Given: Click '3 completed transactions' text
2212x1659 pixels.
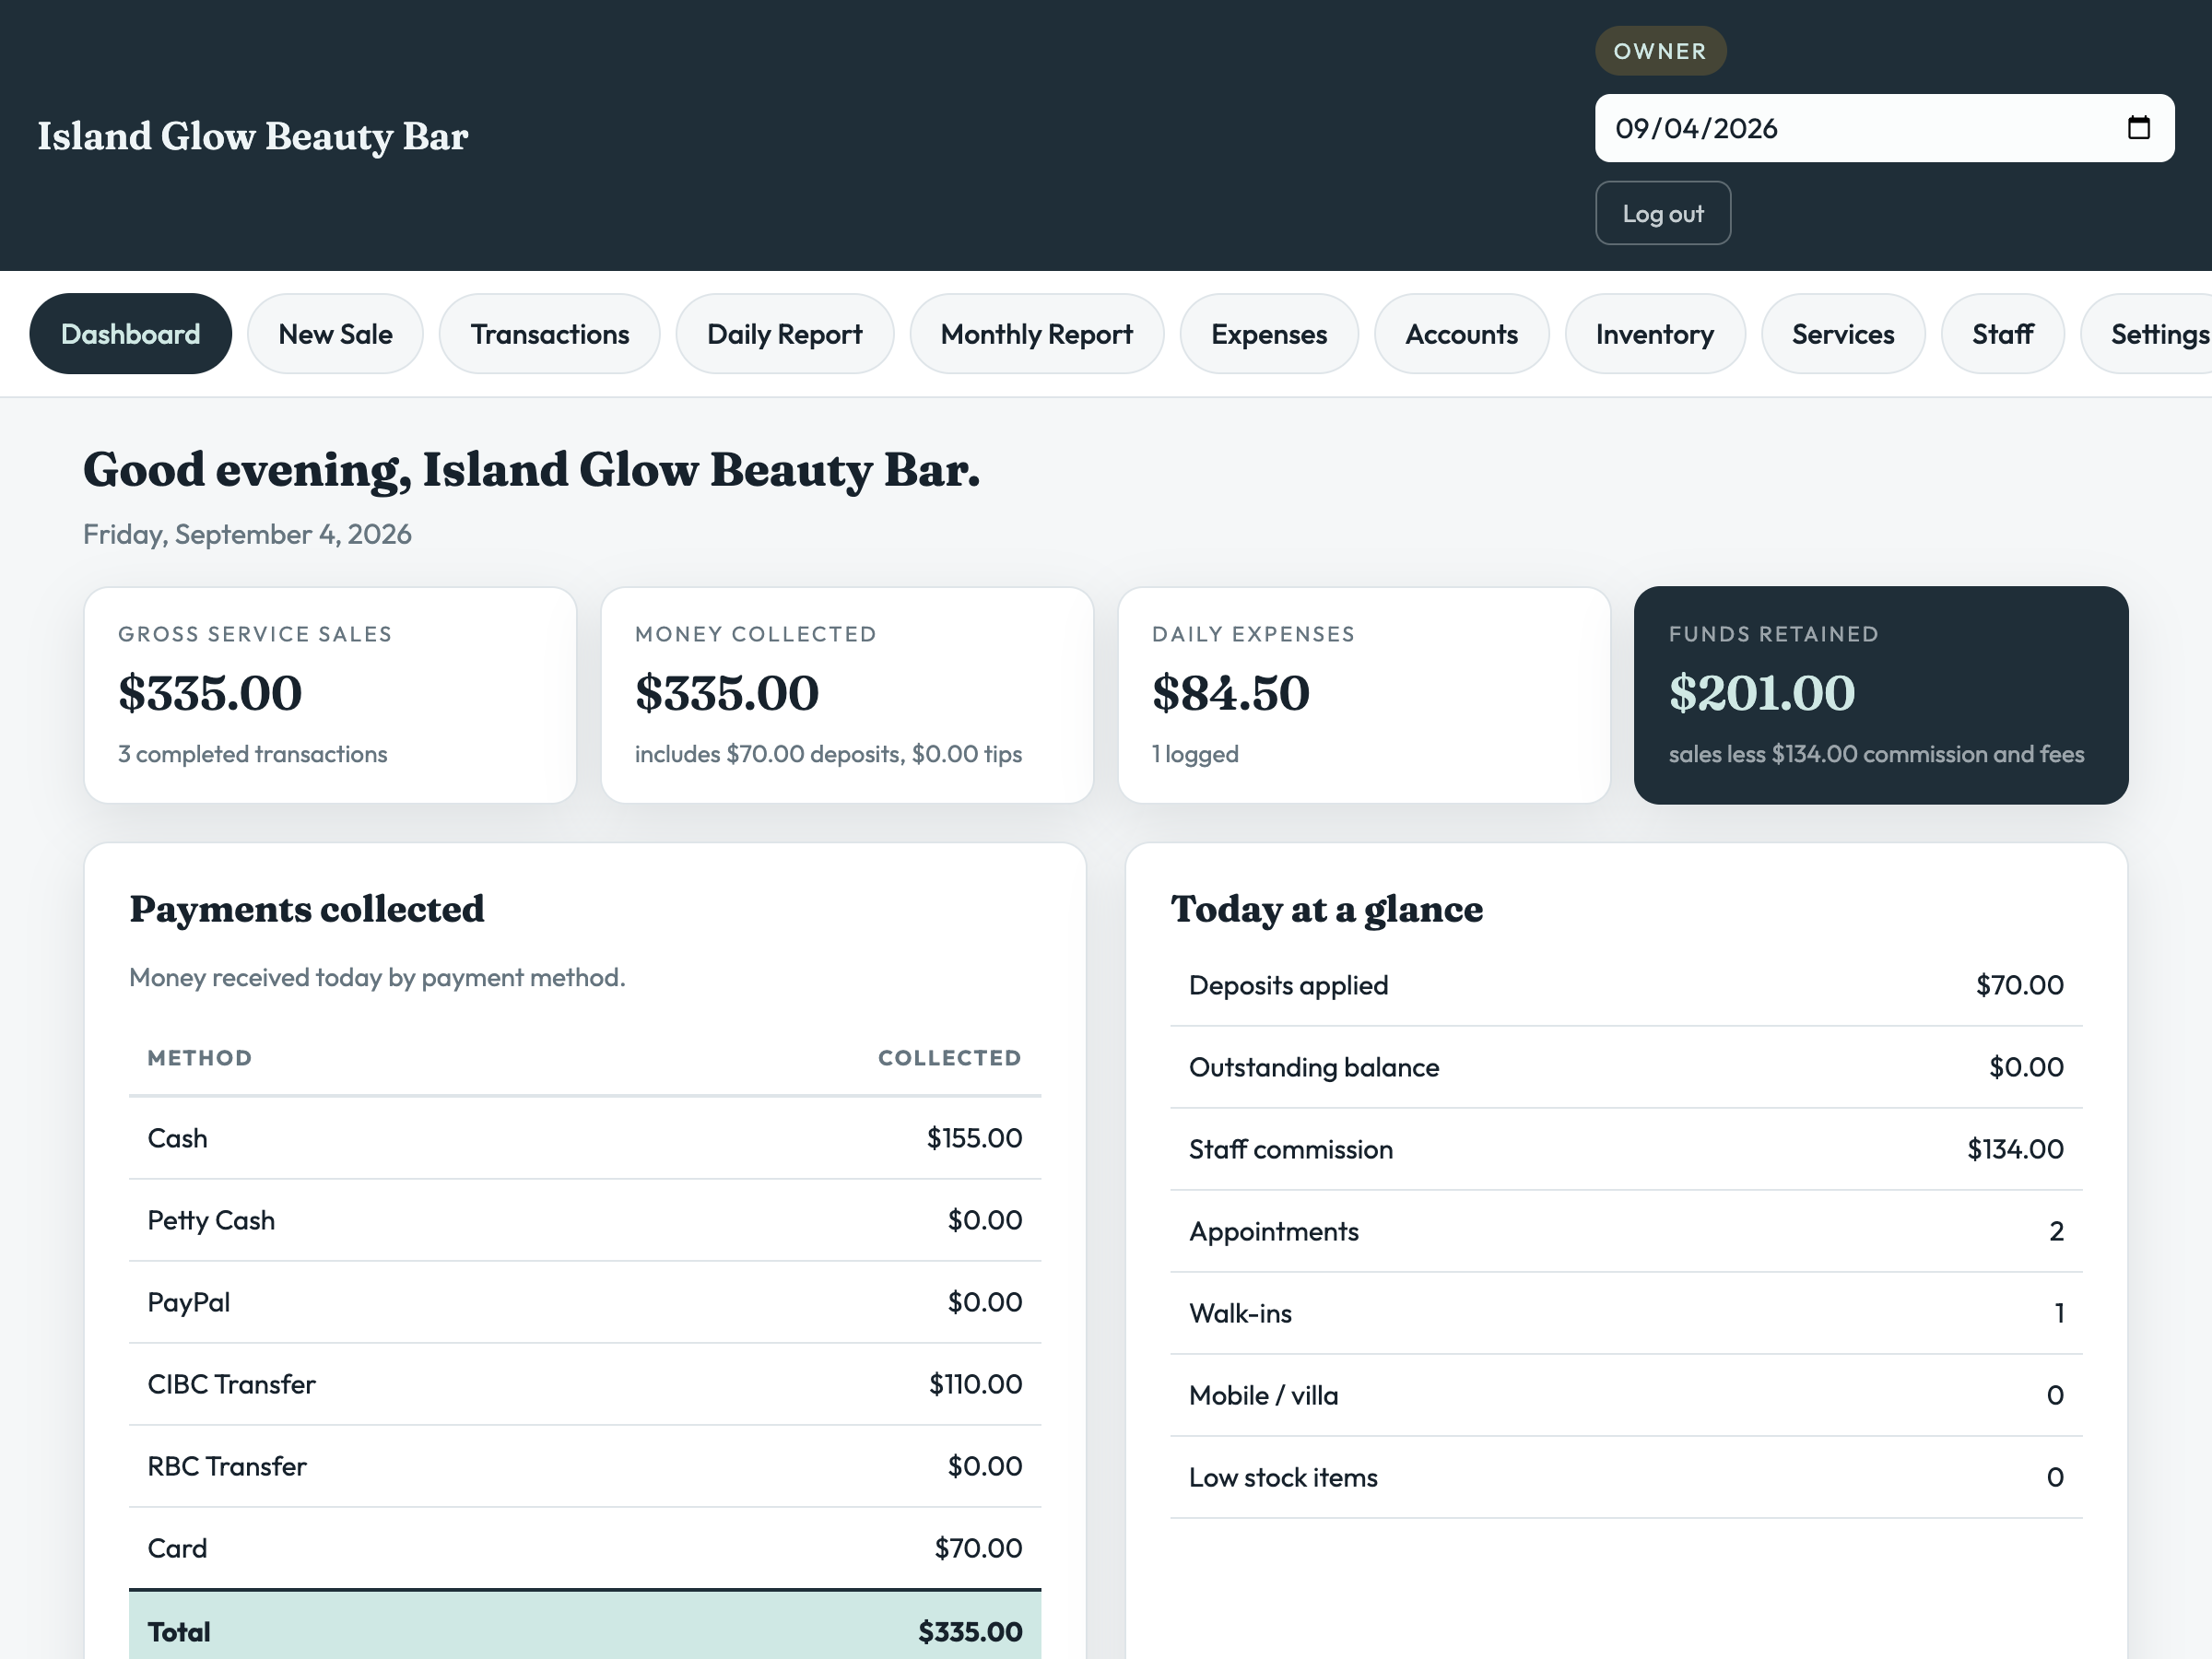Looking at the screenshot, I should (x=253, y=754).
